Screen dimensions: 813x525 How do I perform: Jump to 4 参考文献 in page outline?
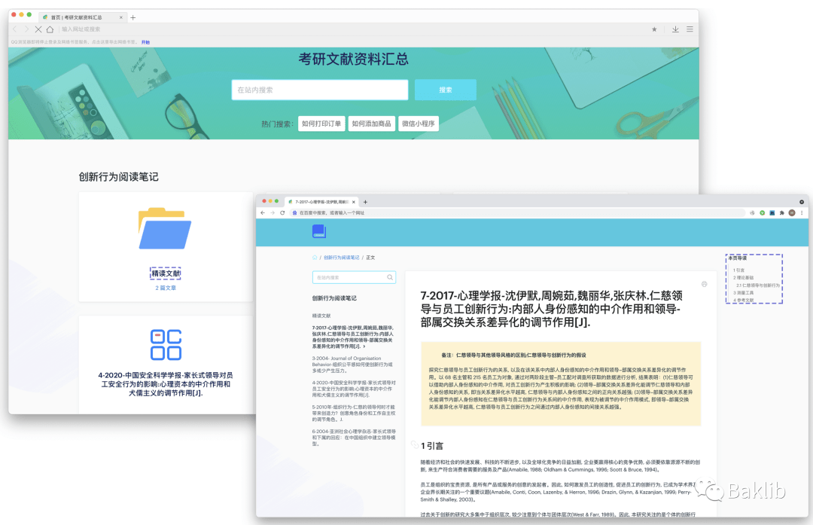[x=744, y=300]
